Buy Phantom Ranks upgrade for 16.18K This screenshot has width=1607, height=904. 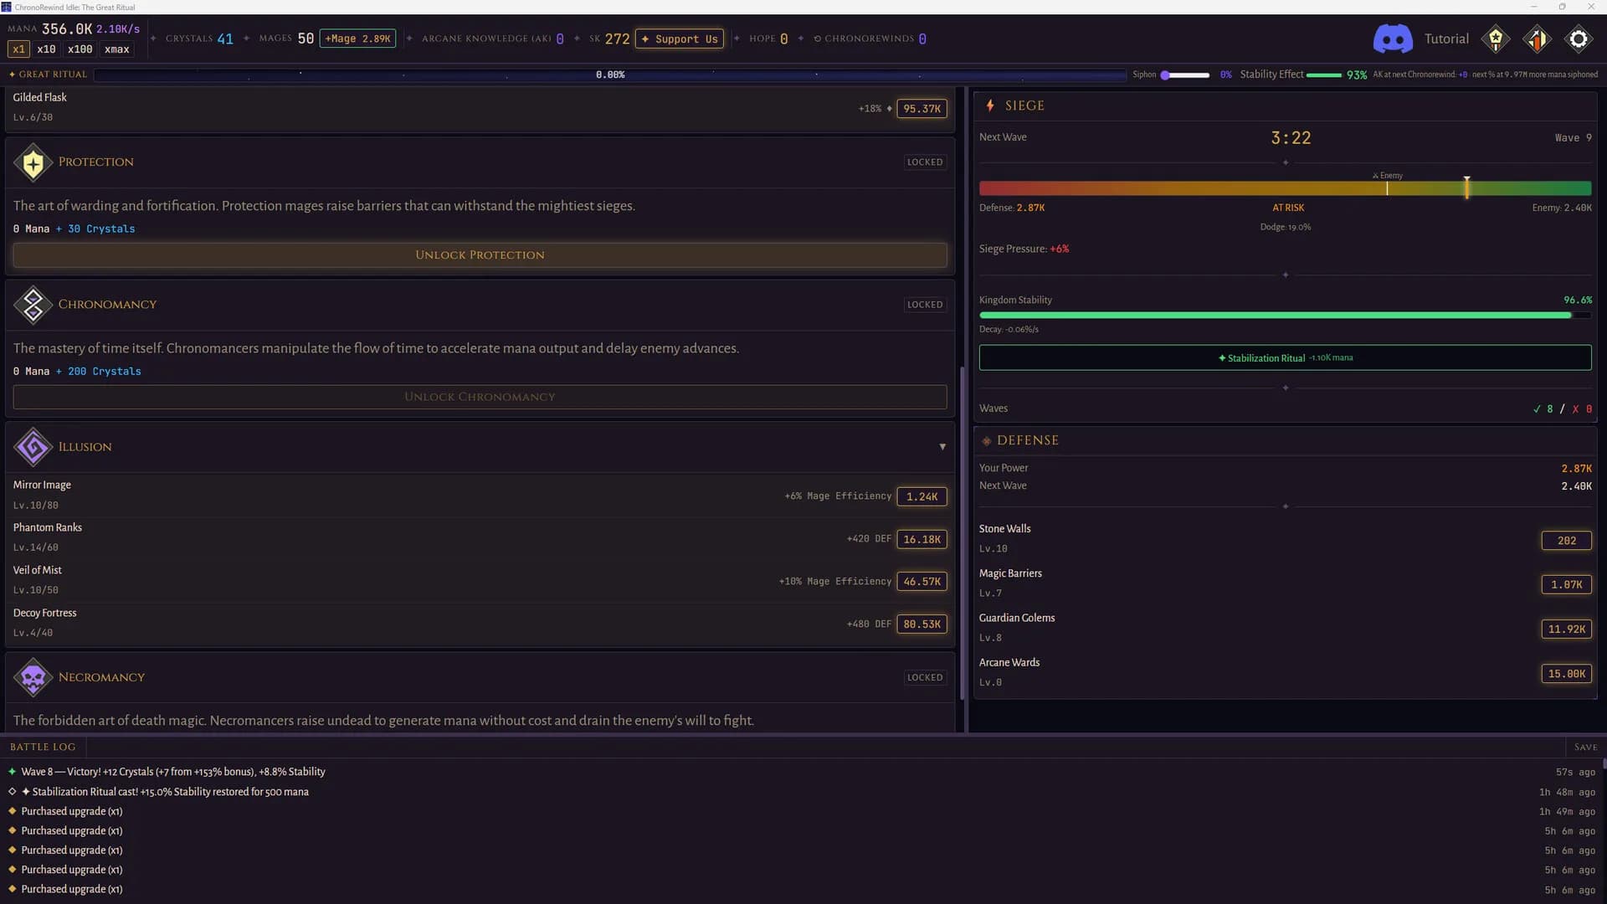922,540
